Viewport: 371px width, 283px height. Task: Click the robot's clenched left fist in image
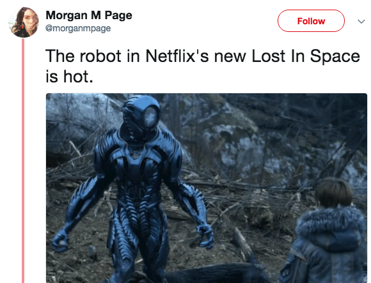(60, 240)
